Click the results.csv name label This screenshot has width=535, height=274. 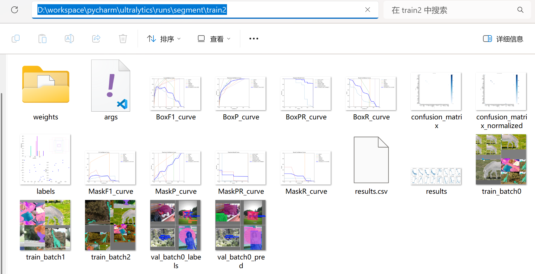pyautogui.click(x=371, y=192)
